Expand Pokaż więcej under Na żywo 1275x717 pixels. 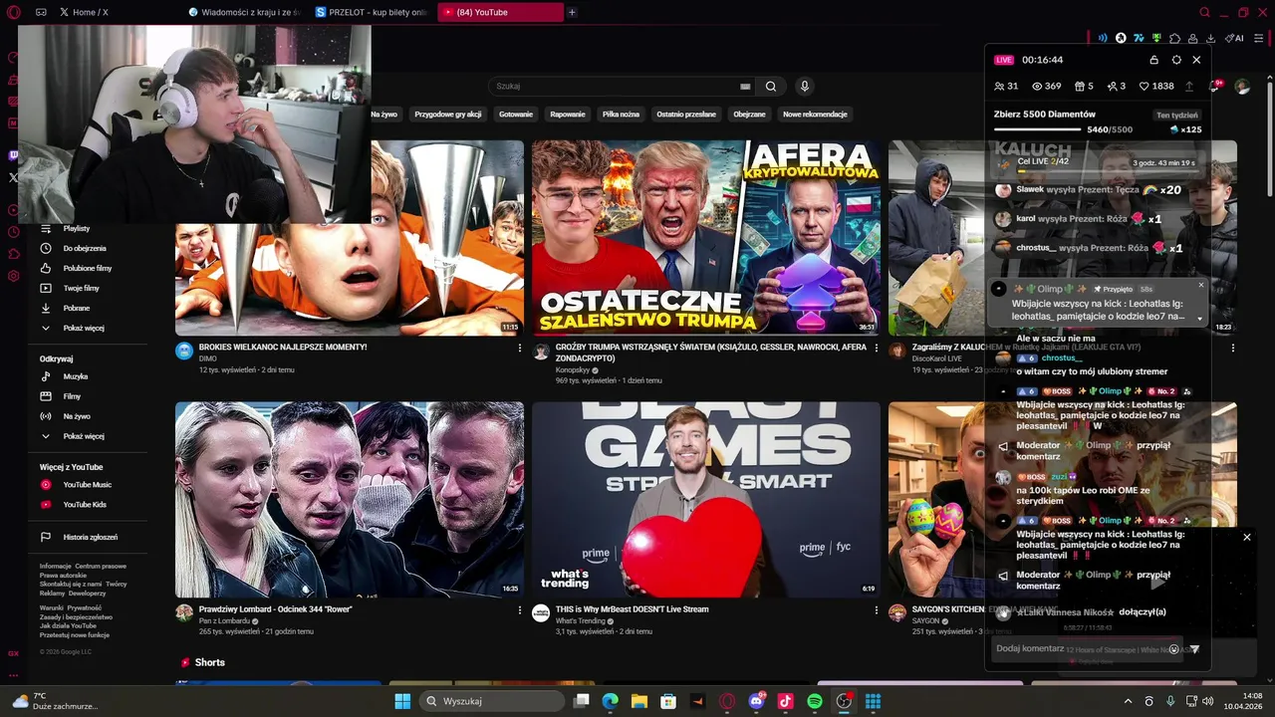(x=83, y=436)
